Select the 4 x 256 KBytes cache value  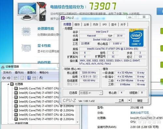coord(125,81)
